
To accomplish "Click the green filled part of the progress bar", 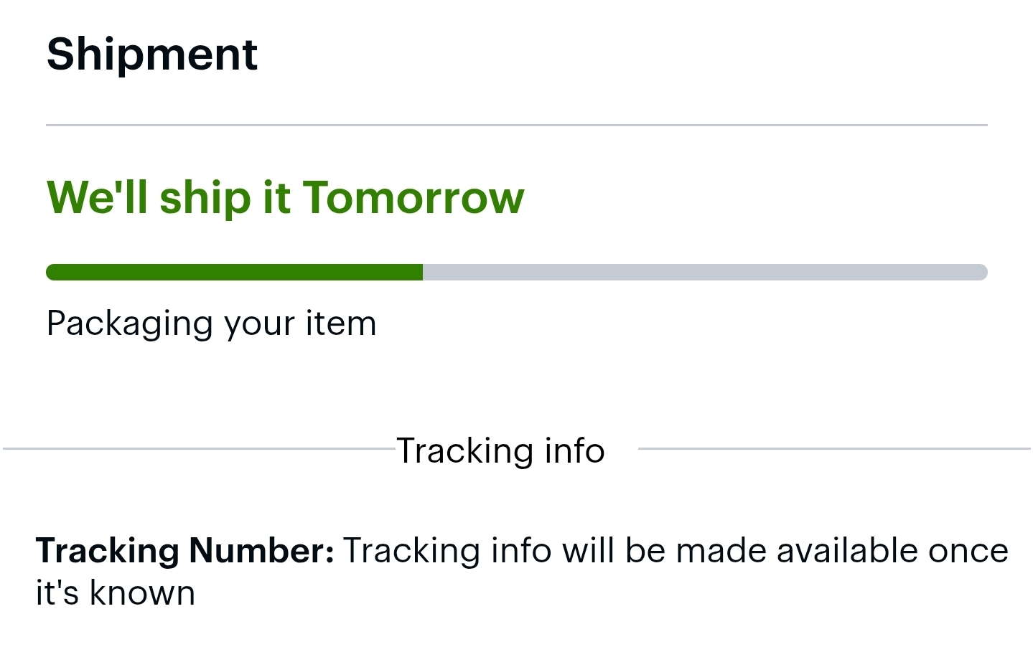I will click(x=234, y=273).
